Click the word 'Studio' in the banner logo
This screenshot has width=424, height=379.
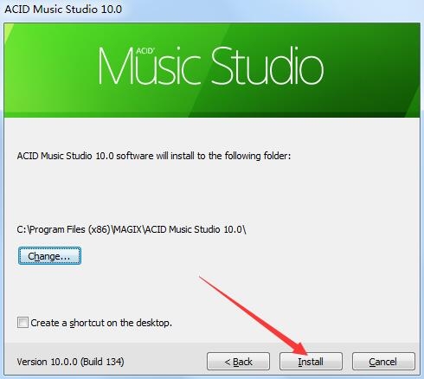click(267, 67)
